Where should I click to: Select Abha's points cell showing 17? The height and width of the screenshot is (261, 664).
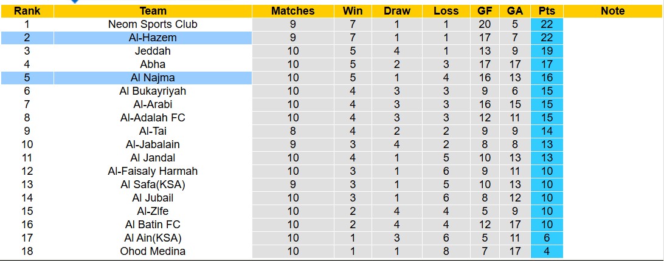(547, 64)
